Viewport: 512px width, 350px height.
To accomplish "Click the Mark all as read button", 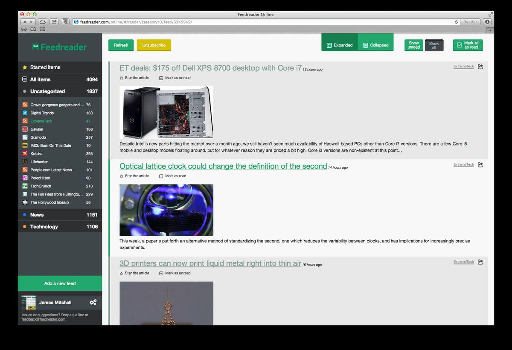I will [x=468, y=45].
